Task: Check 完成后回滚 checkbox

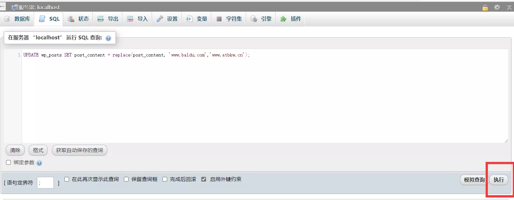Action: (165, 179)
